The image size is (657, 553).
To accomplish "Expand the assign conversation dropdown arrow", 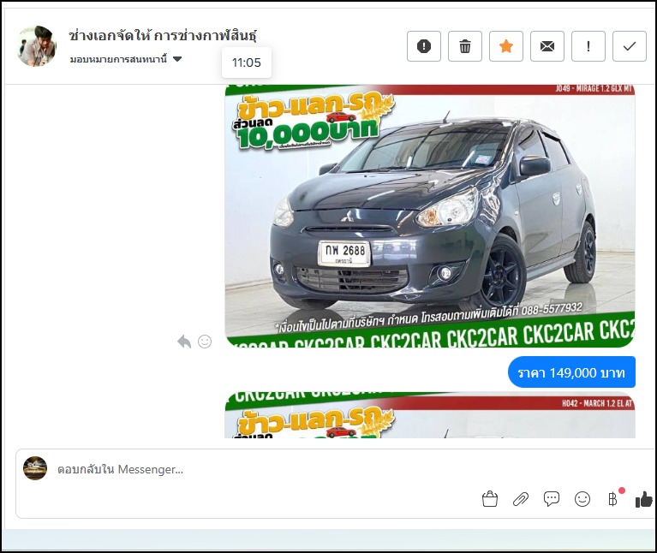I will point(177,59).
